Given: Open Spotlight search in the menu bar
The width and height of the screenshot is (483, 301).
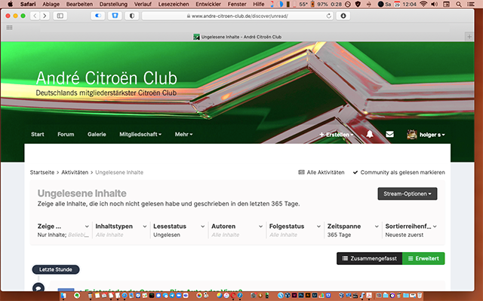Looking at the screenshot, I should coord(459,4).
